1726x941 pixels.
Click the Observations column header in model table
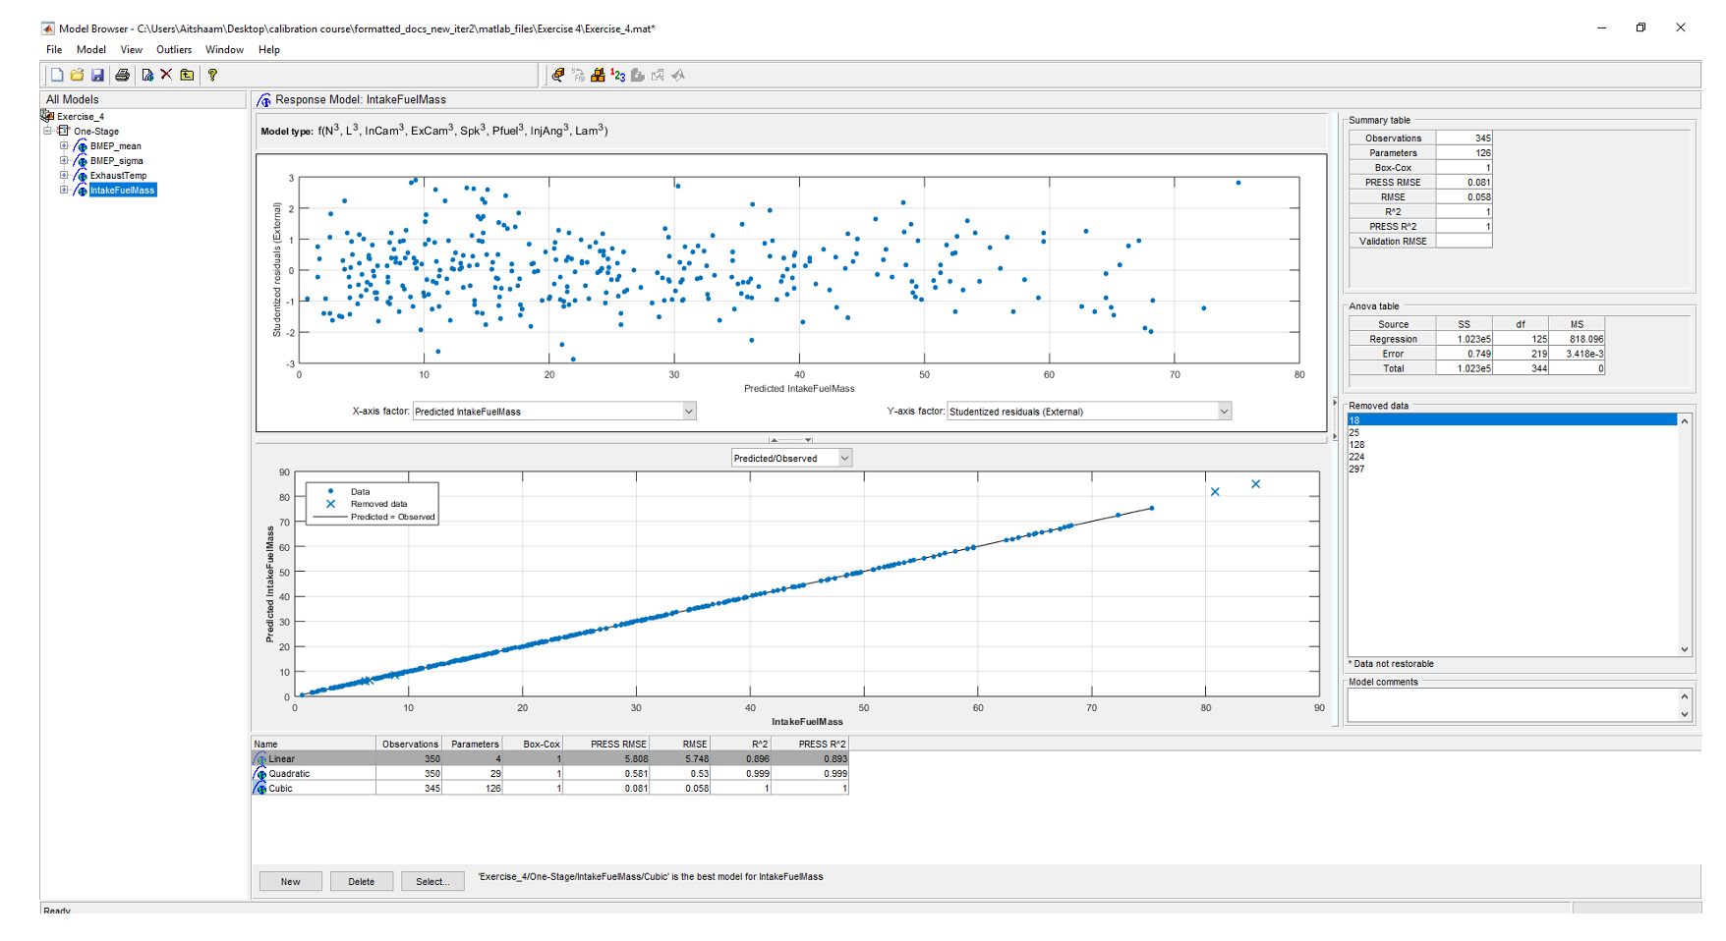coord(409,745)
